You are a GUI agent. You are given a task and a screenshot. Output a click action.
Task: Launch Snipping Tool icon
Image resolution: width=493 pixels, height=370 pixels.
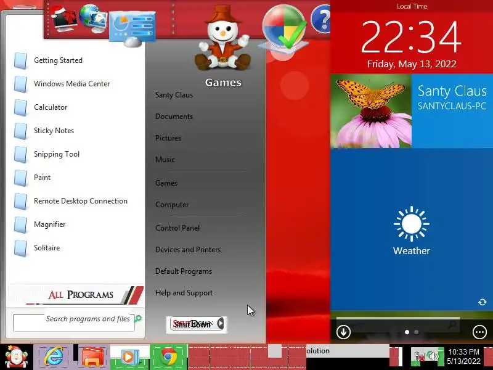[20, 155]
